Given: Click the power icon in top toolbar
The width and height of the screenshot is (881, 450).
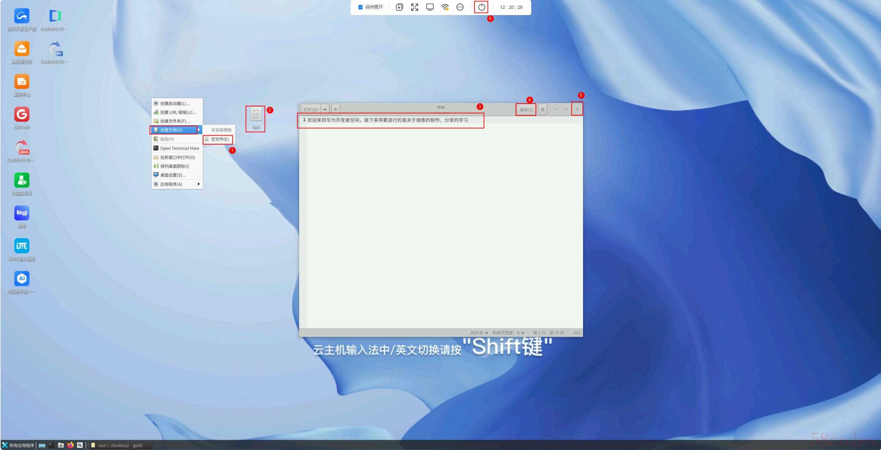Looking at the screenshot, I should coord(481,7).
